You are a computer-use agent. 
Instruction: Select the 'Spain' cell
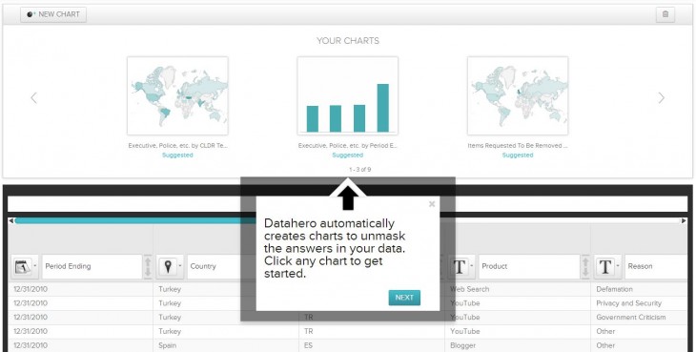(226, 345)
